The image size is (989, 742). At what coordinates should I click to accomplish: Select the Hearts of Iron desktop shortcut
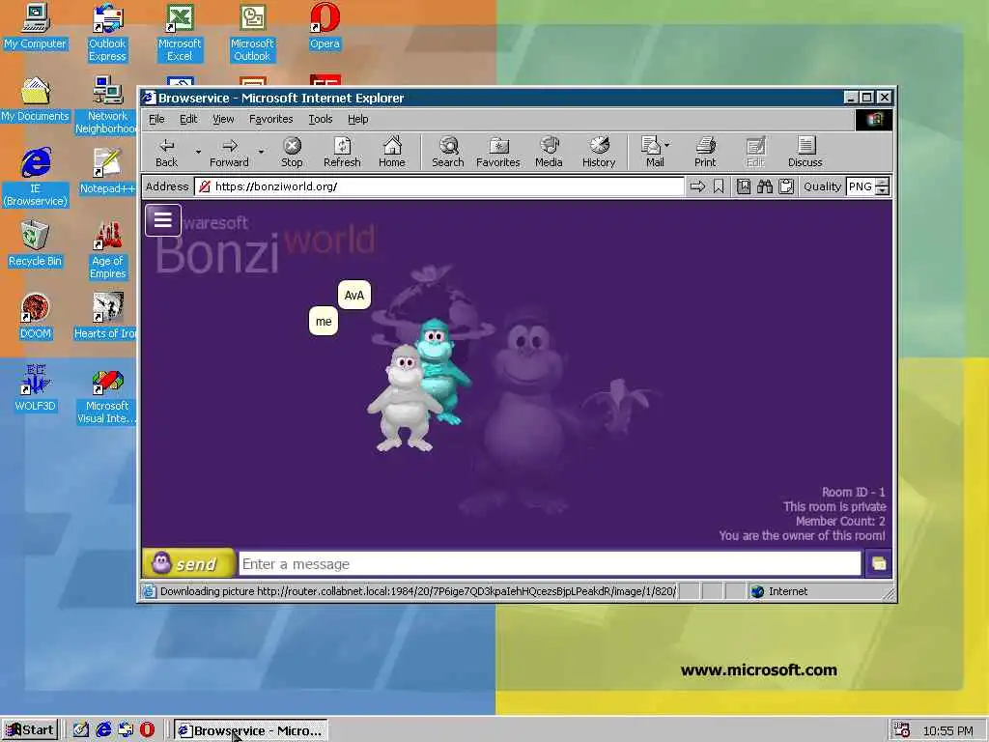pos(106,317)
